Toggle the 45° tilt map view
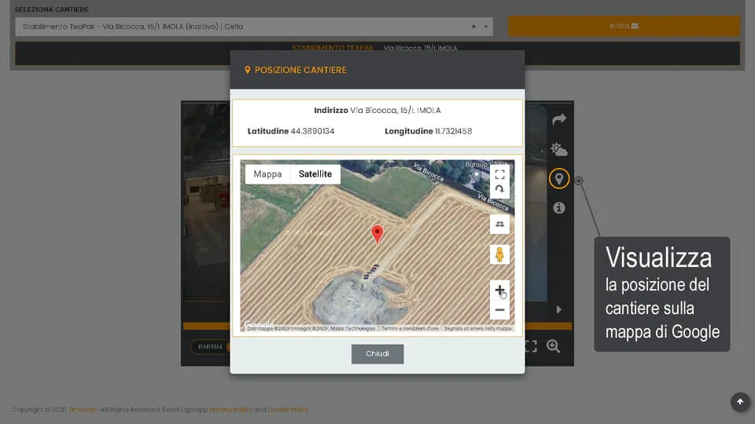The image size is (755, 424). 499,224
